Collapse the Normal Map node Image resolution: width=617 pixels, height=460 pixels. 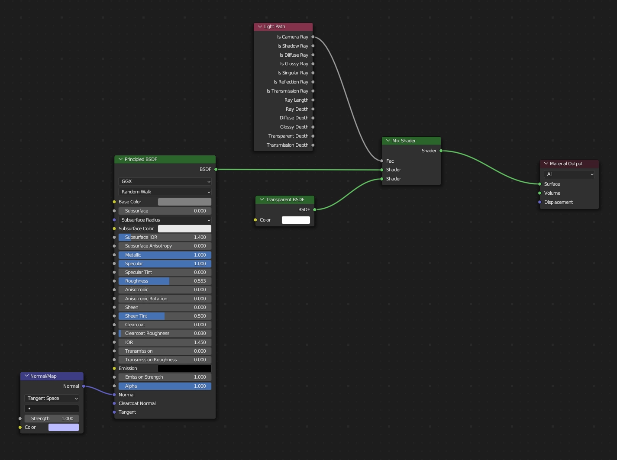(26, 376)
